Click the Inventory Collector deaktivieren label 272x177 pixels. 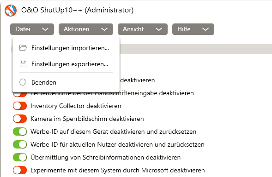tap(76, 106)
